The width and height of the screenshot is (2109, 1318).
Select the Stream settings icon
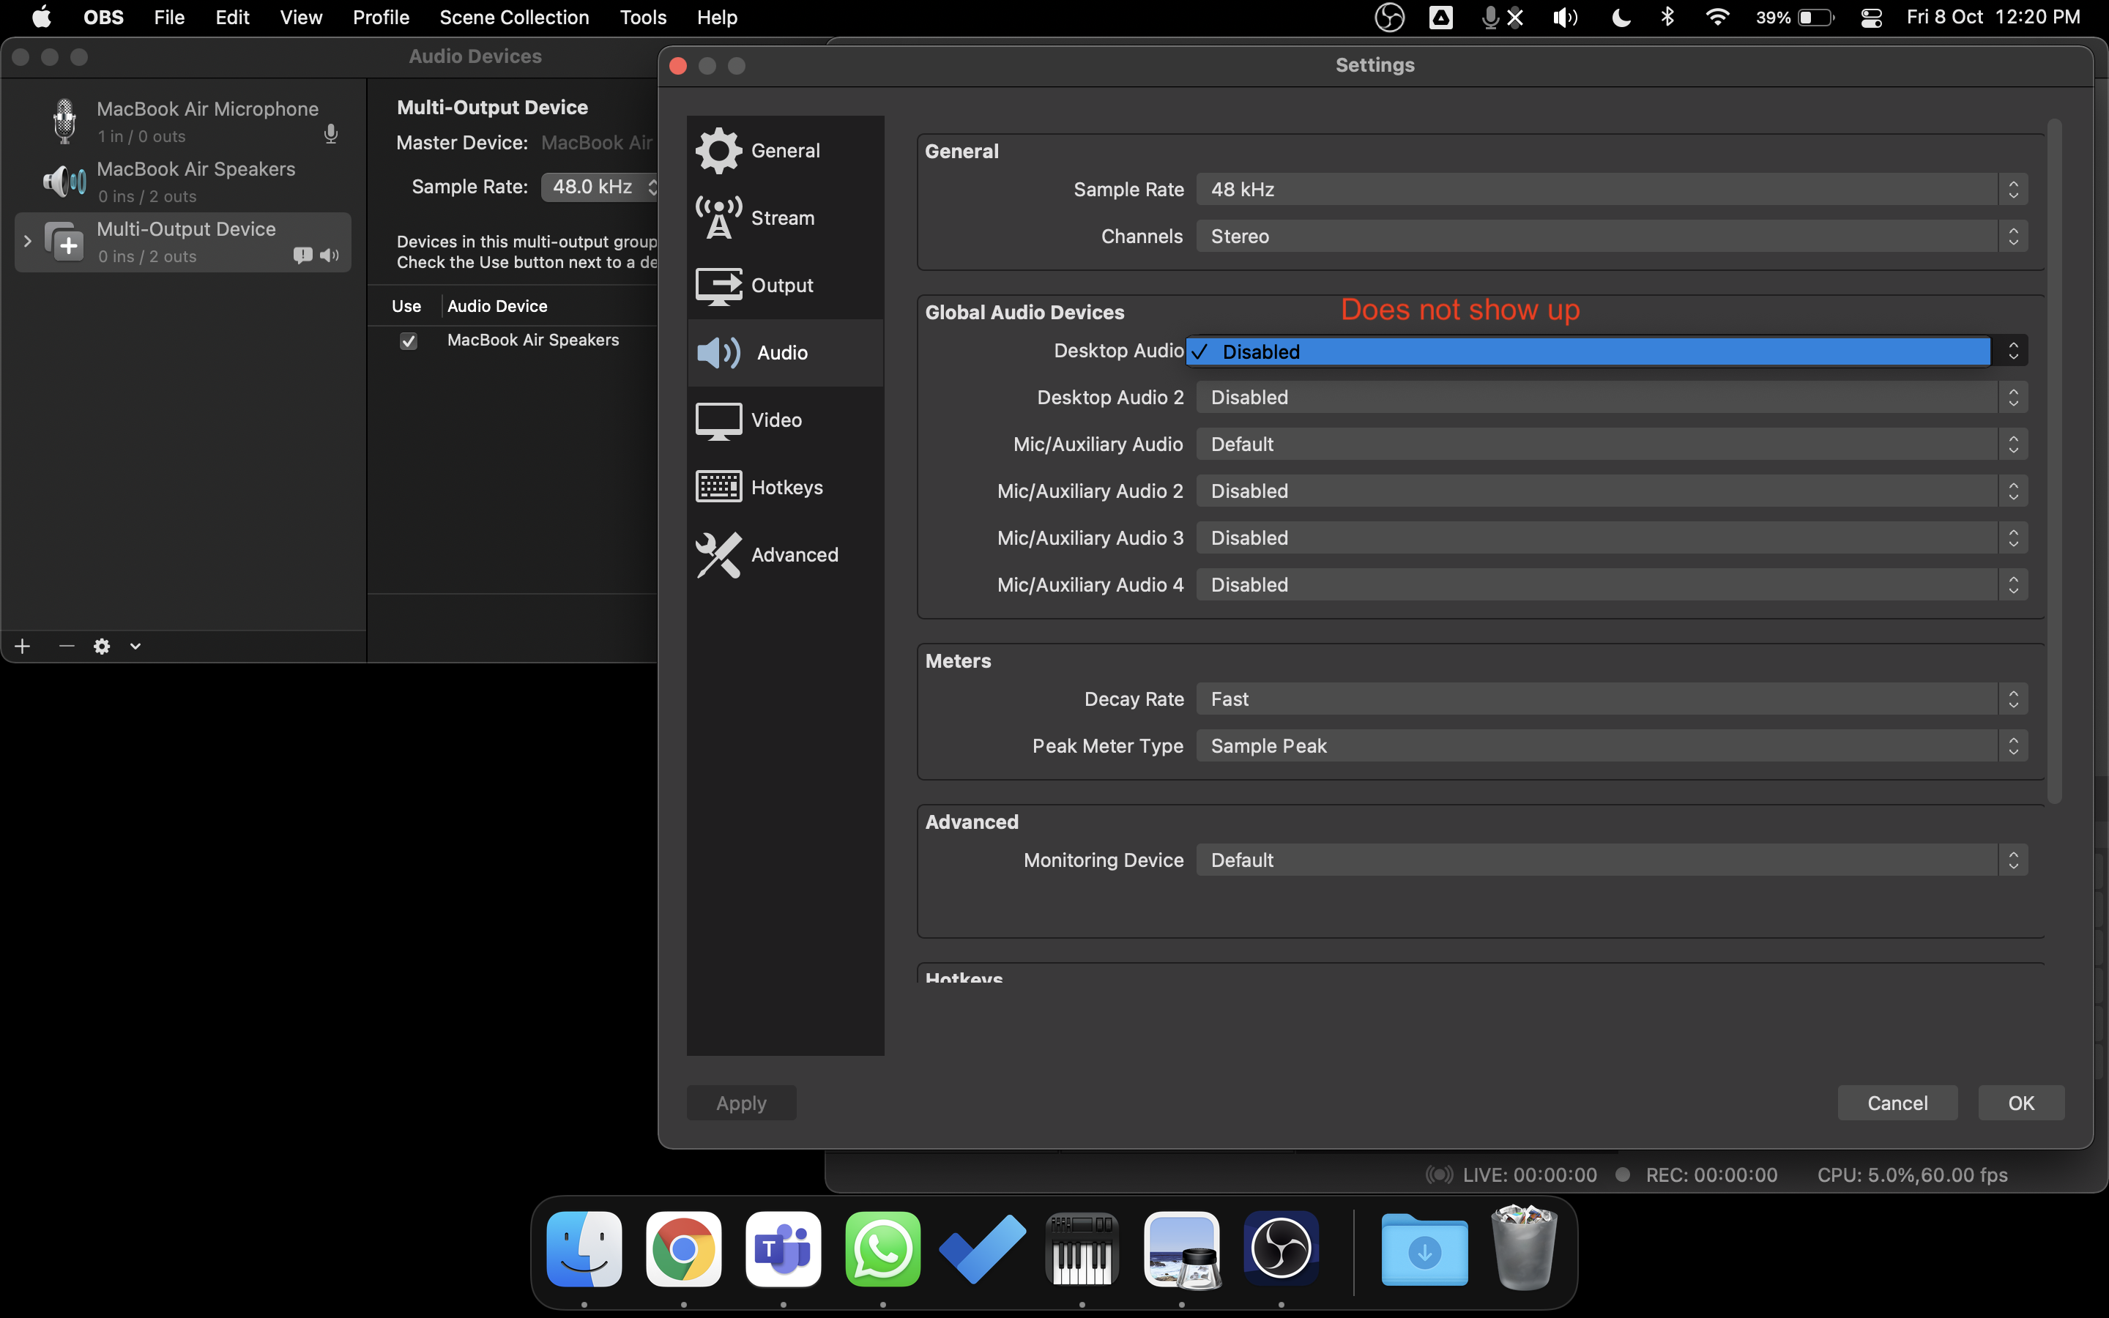point(719,218)
